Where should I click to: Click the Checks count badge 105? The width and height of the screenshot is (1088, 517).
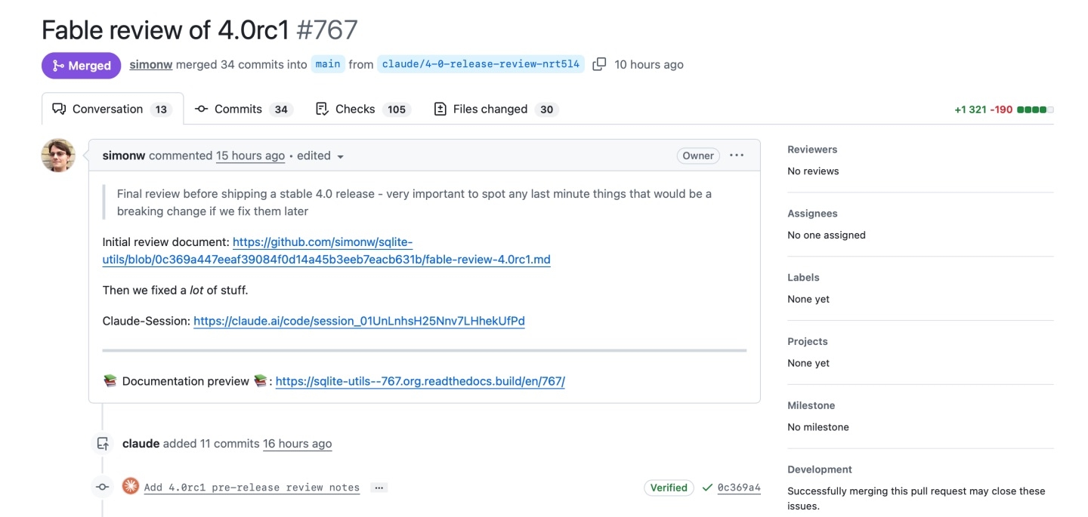[397, 109]
